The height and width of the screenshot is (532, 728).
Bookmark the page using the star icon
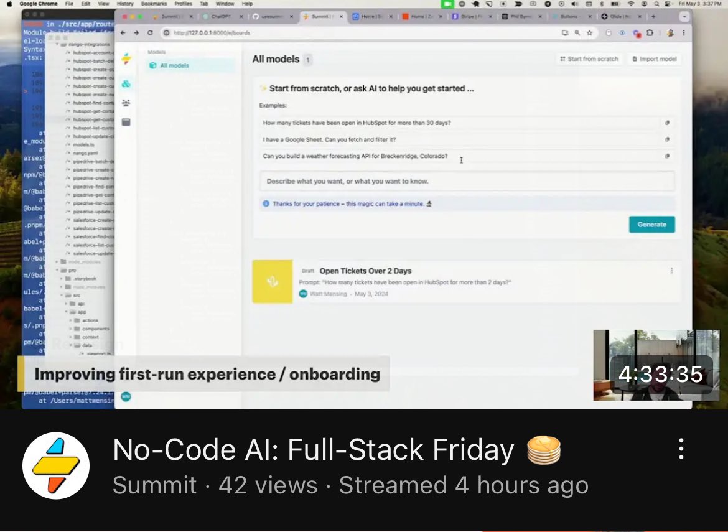coord(589,33)
